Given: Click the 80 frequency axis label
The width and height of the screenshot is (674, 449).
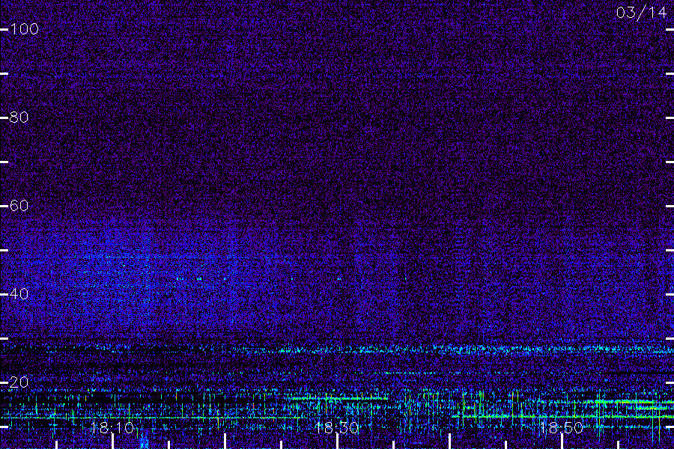Looking at the screenshot, I should [19, 117].
